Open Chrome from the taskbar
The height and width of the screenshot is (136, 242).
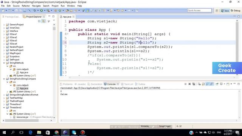point(56,133)
